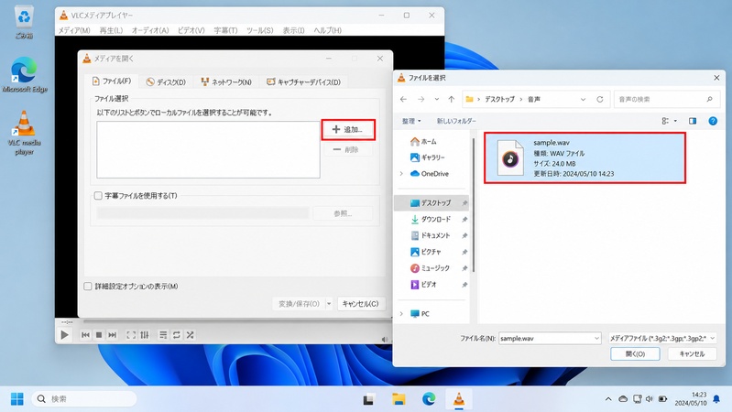Select ビデオ in navigation pane
Screen dimensions: 732x412
pos(423,285)
